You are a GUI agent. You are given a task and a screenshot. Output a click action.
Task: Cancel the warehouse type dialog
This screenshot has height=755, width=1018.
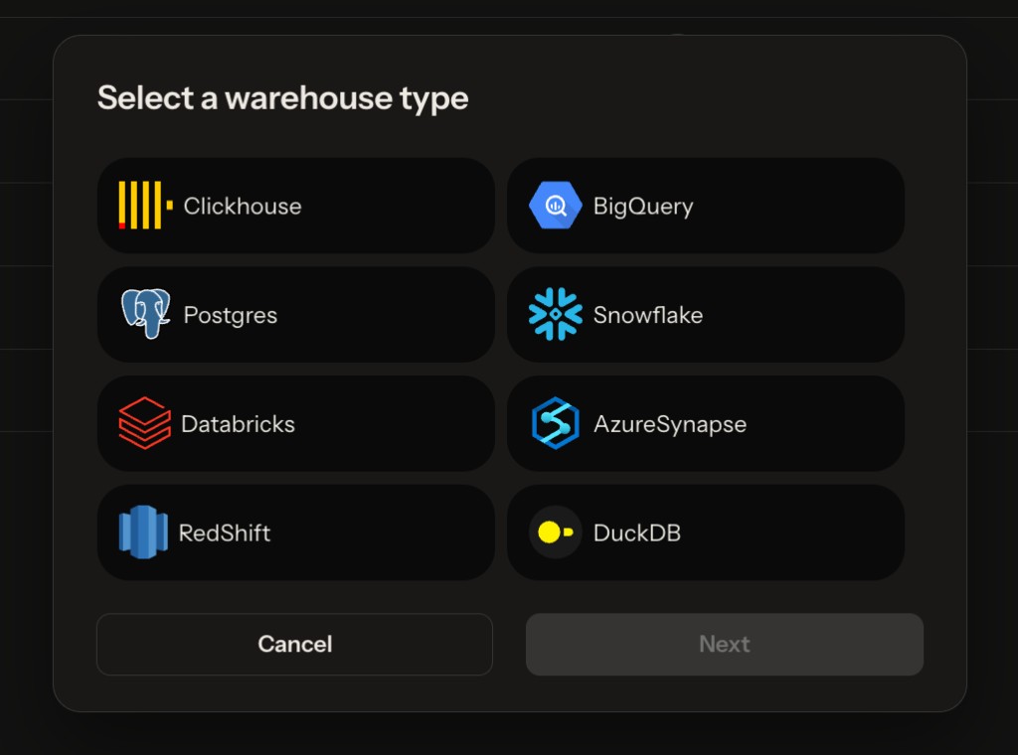[294, 644]
